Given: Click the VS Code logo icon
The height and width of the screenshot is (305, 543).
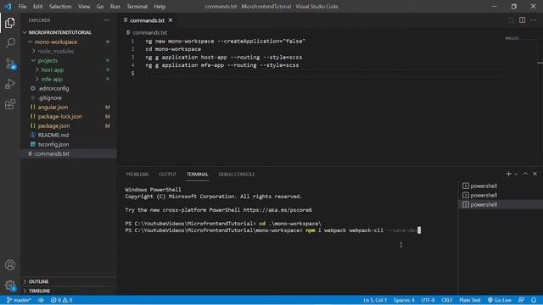Looking at the screenshot, I should pos(8,6).
